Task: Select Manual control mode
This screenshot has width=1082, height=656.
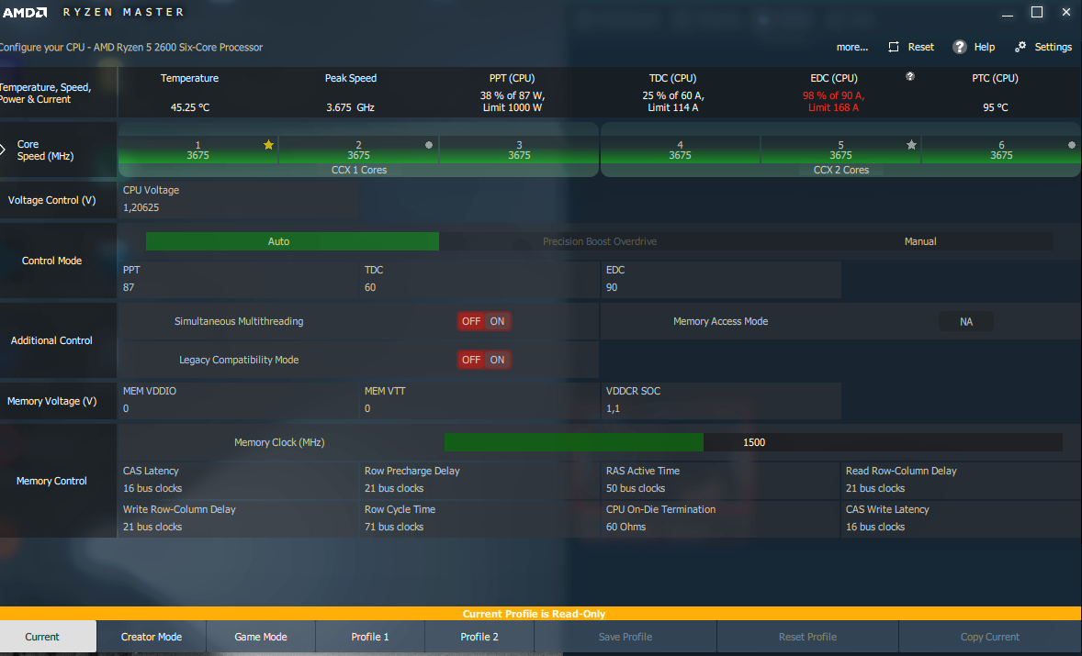Action: click(919, 241)
